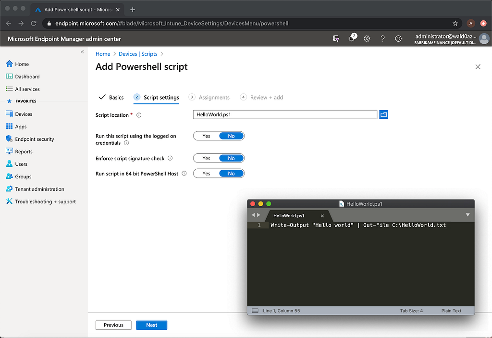Go back in the browser
492x338 pixels.
click(9, 24)
